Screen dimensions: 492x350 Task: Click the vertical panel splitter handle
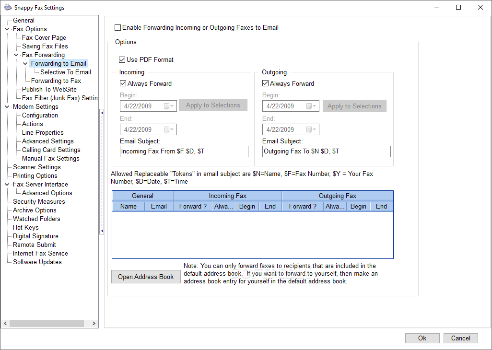102,172
